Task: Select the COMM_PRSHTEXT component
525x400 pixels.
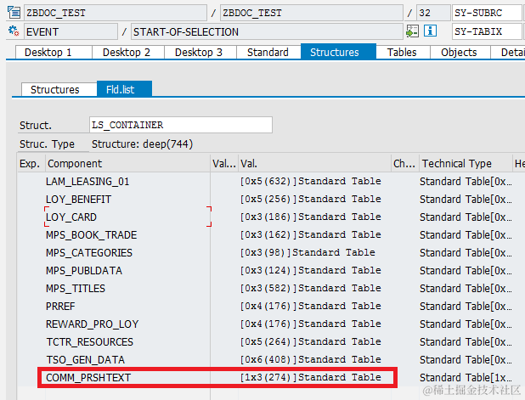Action: [x=88, y=378]
